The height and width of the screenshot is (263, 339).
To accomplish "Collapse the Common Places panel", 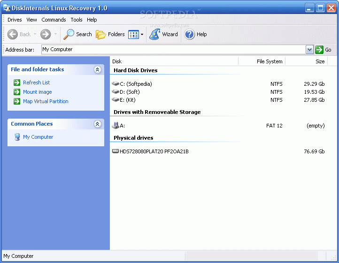I will [98, 124].
